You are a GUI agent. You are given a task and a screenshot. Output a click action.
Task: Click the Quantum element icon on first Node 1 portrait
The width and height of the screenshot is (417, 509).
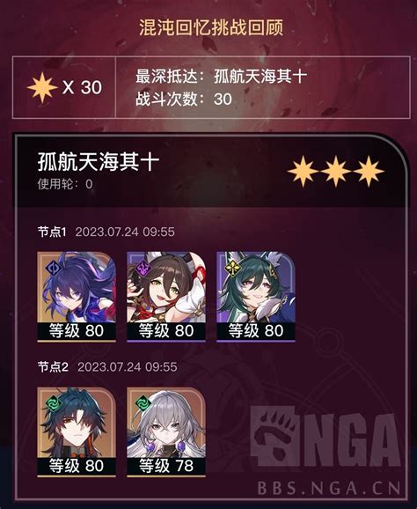(54, 268)
